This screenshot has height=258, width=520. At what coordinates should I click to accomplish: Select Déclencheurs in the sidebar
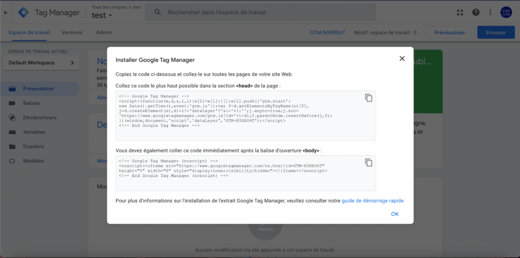coord(40,118)
